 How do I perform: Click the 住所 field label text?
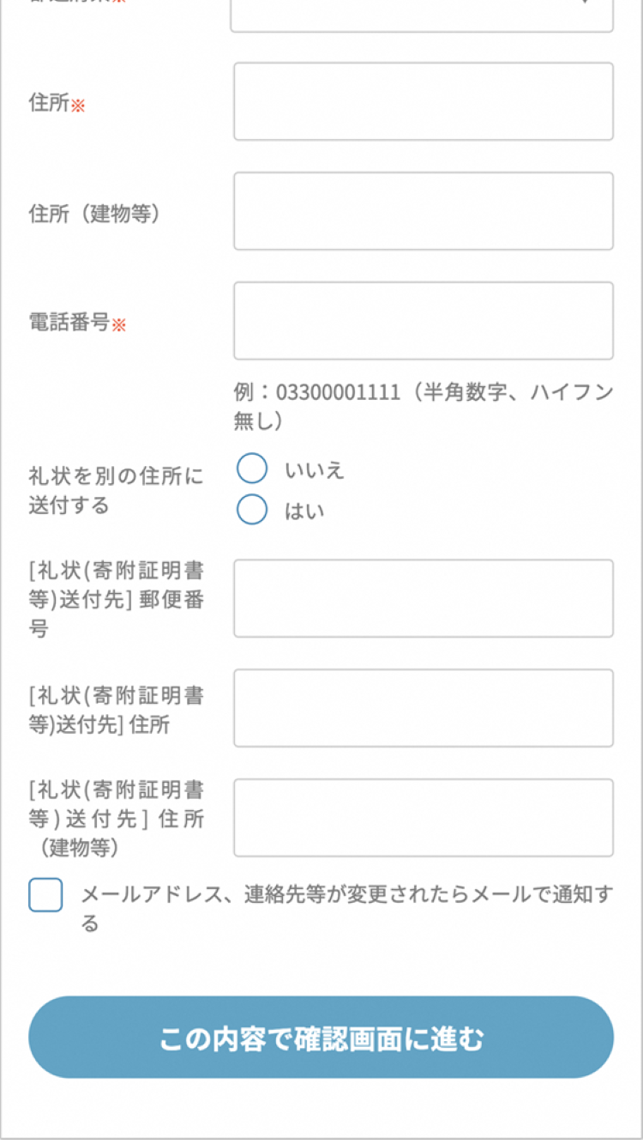(x=49, y=103)
